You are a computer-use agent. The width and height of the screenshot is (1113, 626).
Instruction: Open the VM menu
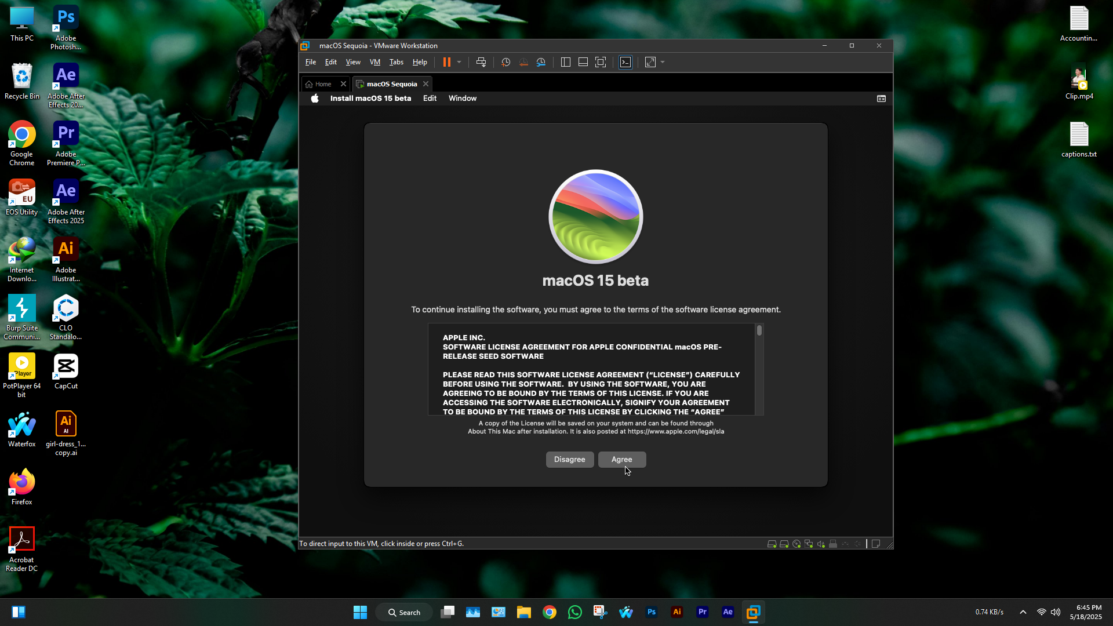click(374, 62)
